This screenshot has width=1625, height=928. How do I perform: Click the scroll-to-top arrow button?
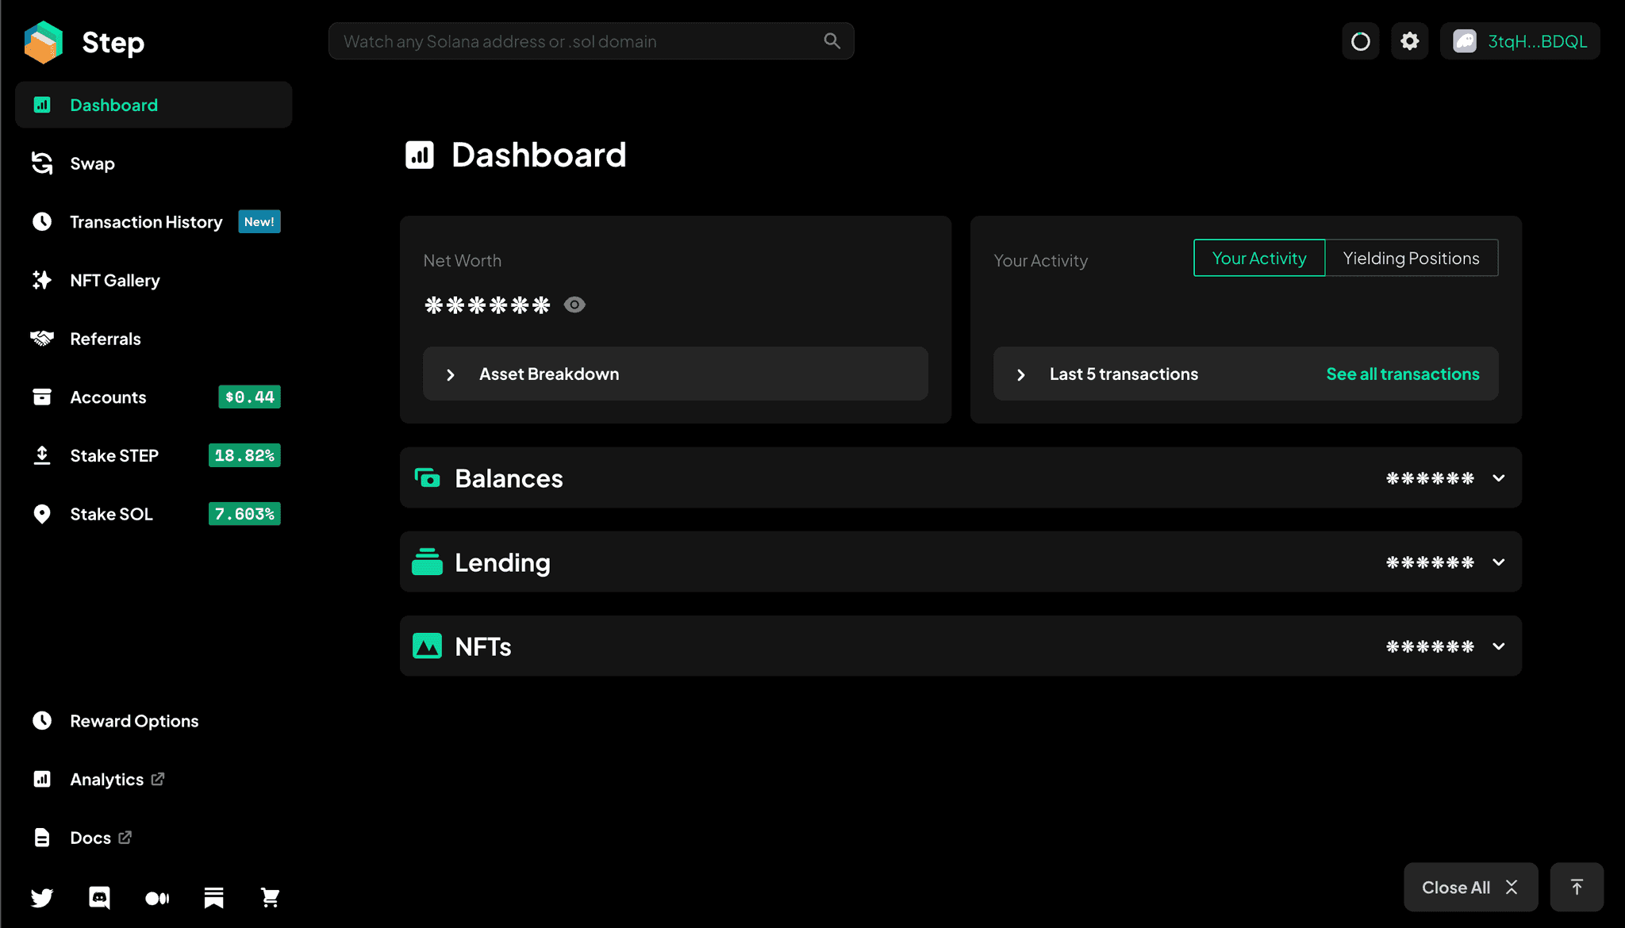[x=1577, y=887]
